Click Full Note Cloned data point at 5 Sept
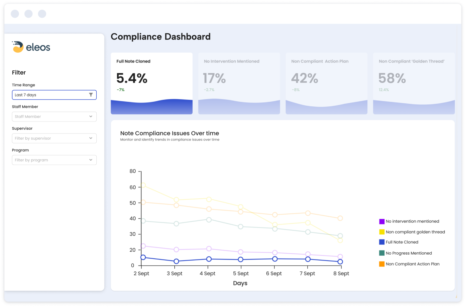Screen dimensions: 466x307 (x=241, y=260)
